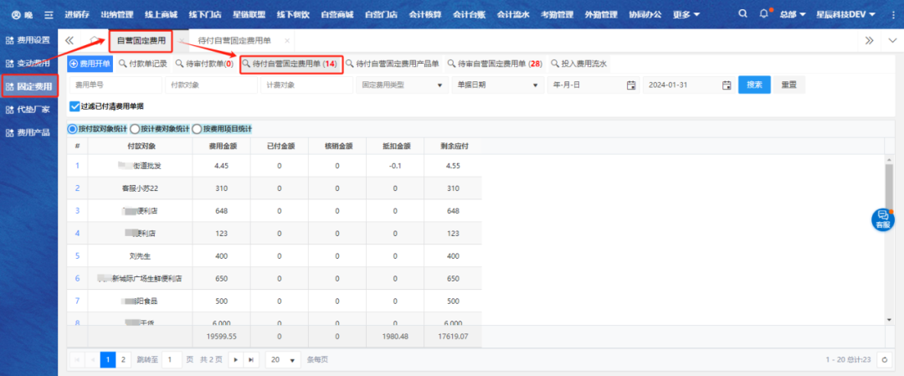Click the hamburger menu icon in header

click(x=49, y=15)
